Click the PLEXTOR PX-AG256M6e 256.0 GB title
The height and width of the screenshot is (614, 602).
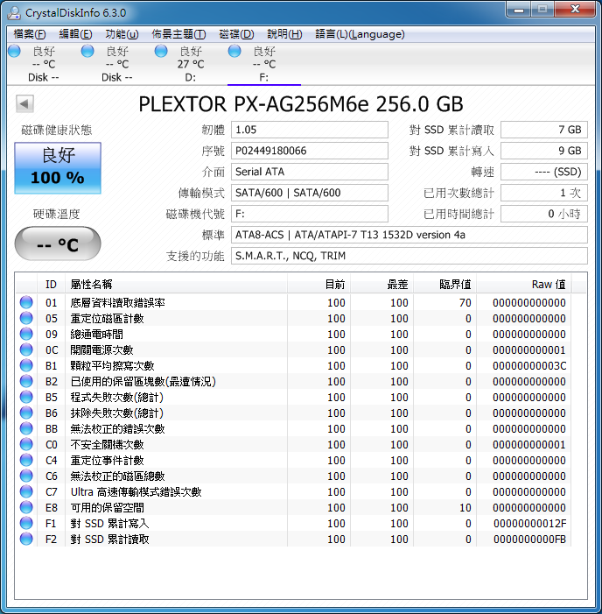pyautogui.click(x=301, y=104)
